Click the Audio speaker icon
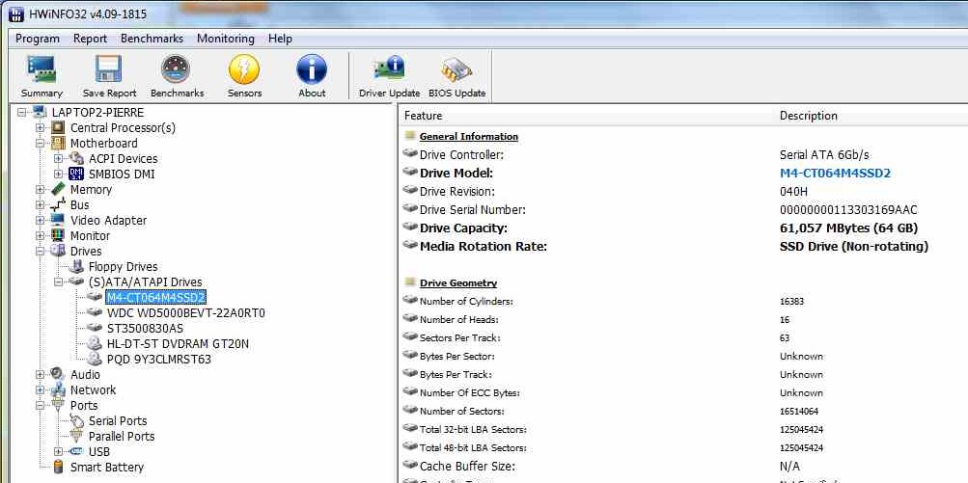Screen dimensions: 968x483 click(x=58, y=374)
